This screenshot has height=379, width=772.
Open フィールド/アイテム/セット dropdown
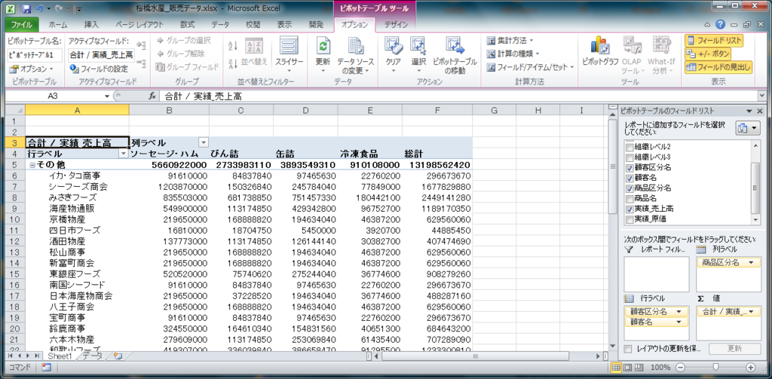tap(530, 67)
